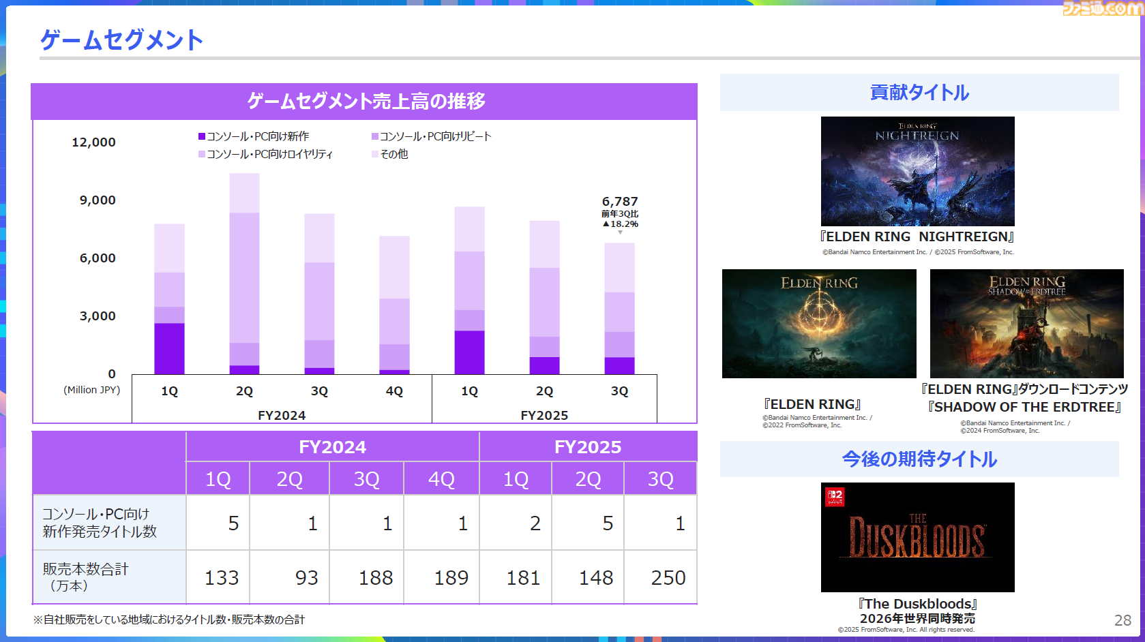
Task: Open the ELDEN RING NIGHTREIGN thumbnail
Action: click(918, 171)
